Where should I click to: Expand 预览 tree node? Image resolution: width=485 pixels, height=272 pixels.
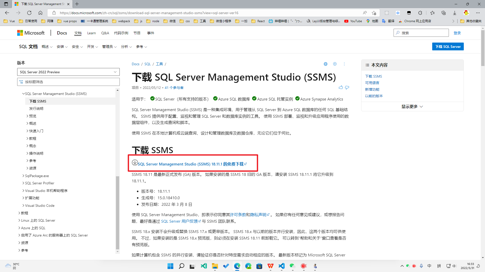[27, 116]
